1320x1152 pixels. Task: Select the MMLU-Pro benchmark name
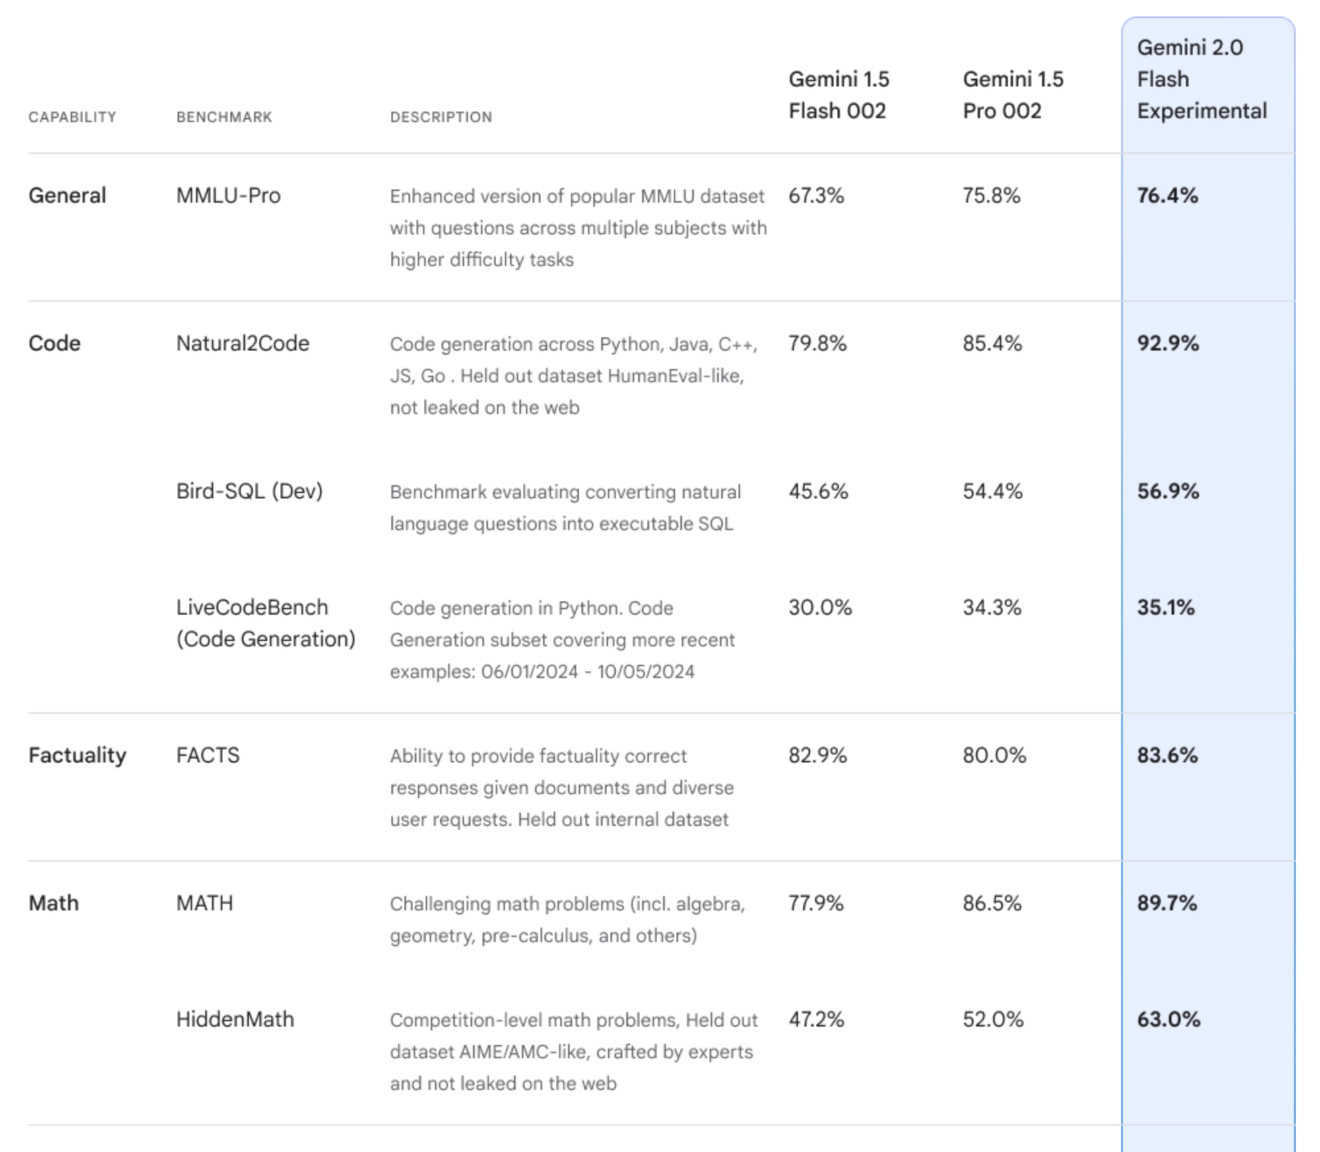click(x=228, y=195)
